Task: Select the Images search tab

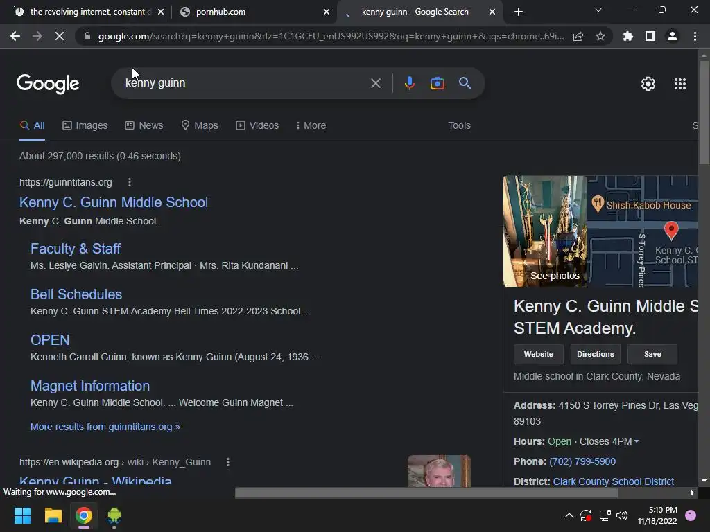Action: click(x=85, y=125)
